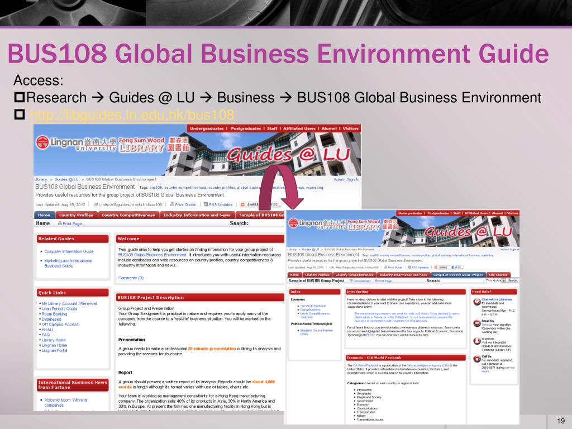This screenshot has height=429, width=572.
Task: Select the Home tab in the right screenshot
Action: 294,275
